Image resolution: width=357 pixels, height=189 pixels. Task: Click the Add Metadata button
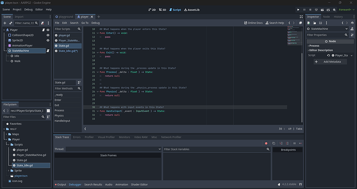tap(330, 62)
